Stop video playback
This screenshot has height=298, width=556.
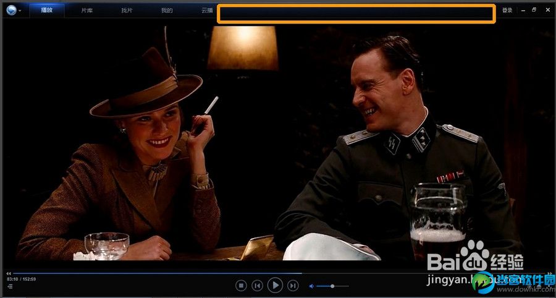click(241, 285)
